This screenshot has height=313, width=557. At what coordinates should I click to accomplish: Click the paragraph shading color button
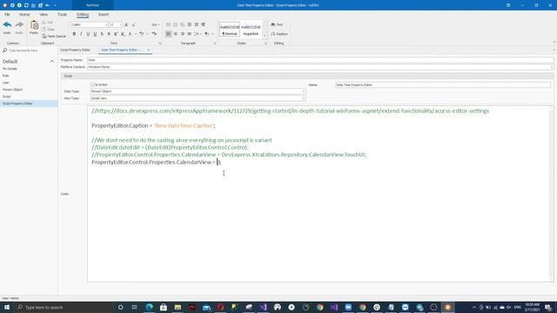[206, 34]
